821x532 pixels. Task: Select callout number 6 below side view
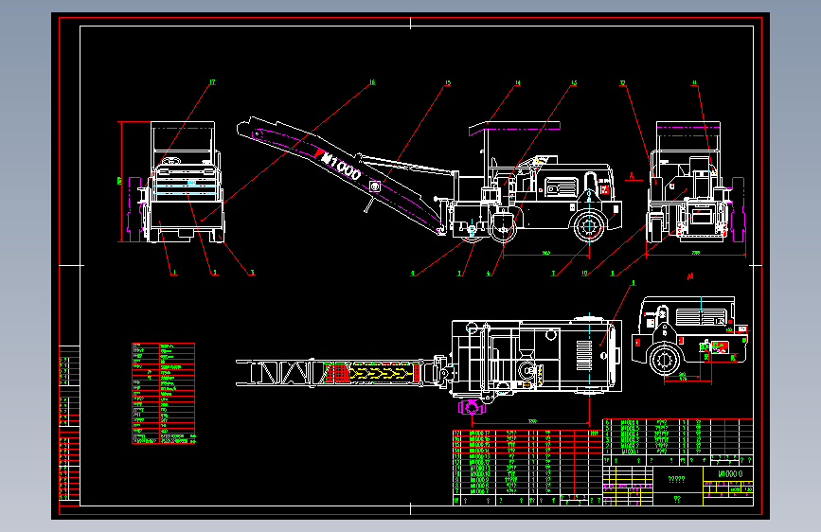[489, 274]
